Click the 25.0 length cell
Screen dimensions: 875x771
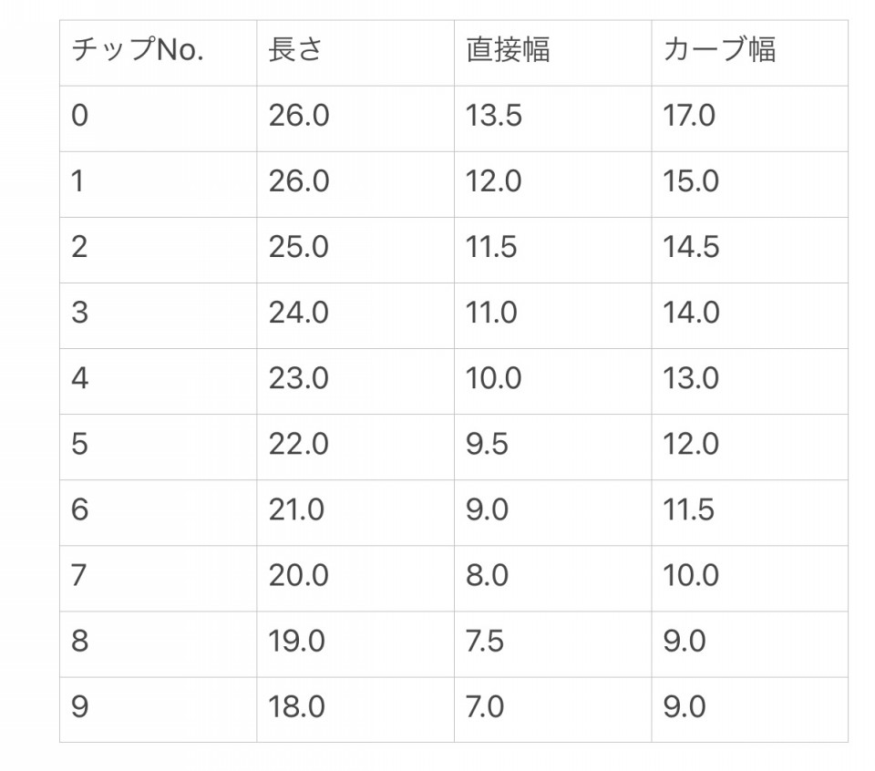tap(355, 250)
